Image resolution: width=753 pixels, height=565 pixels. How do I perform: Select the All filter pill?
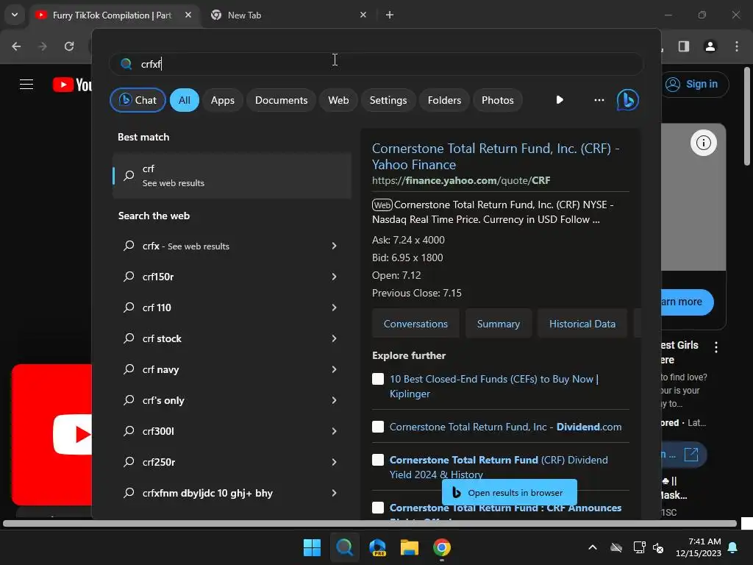click(x=185, y=100)
